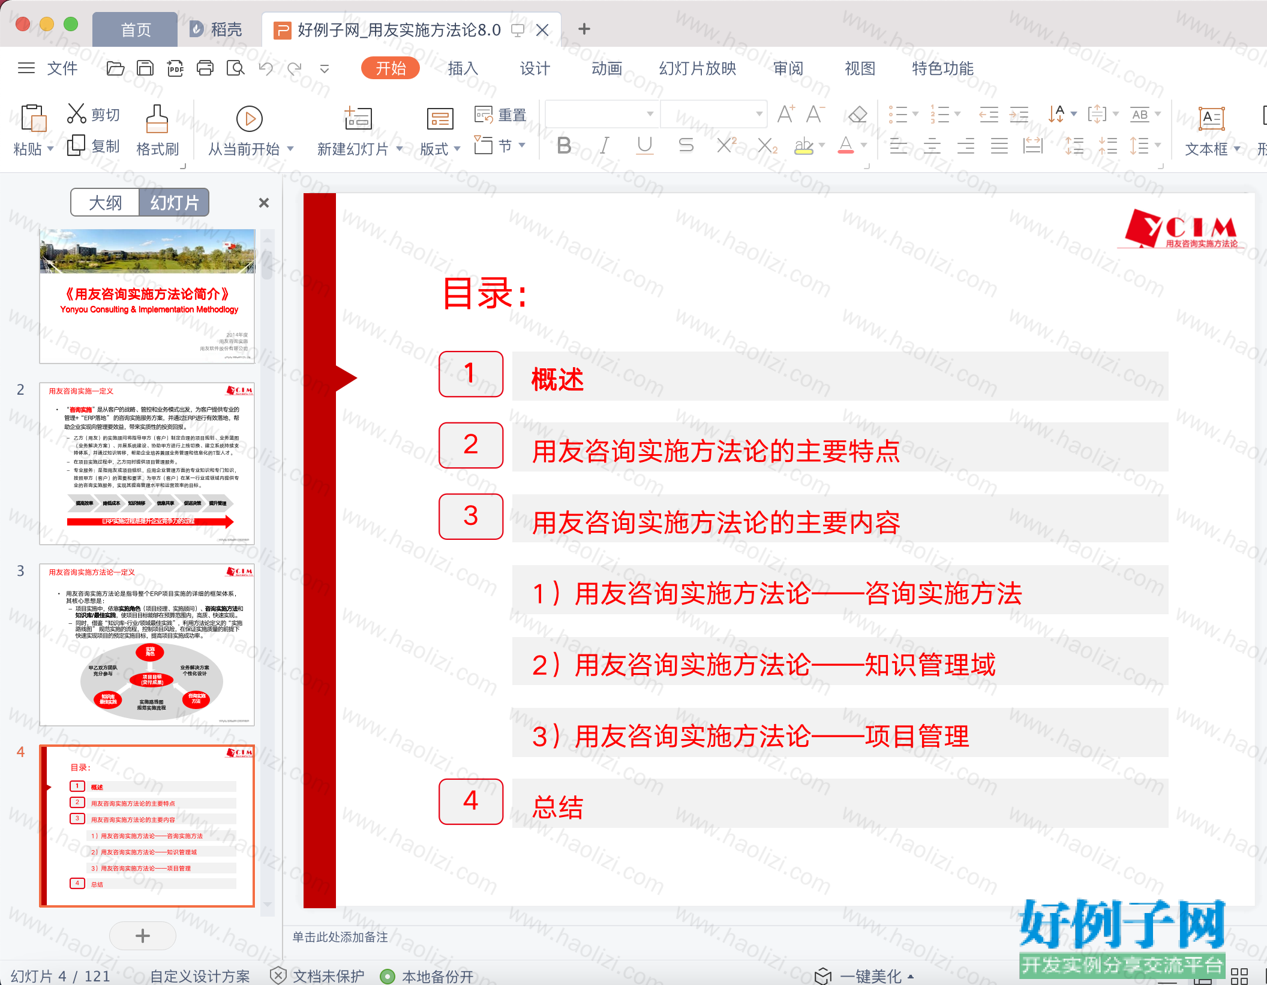Clear formatting with the eraser icon

(858, 114)
